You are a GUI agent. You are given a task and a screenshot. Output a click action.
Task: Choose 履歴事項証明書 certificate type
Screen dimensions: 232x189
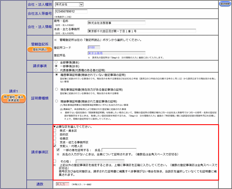56,75
